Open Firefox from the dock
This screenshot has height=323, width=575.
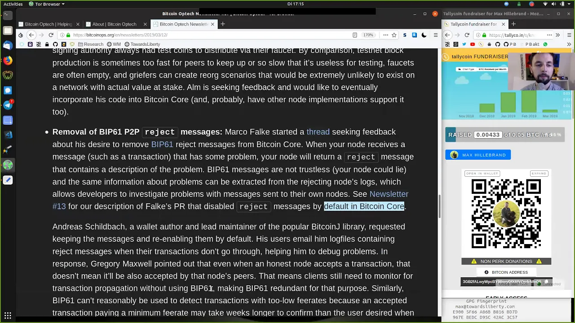[8, 60]
